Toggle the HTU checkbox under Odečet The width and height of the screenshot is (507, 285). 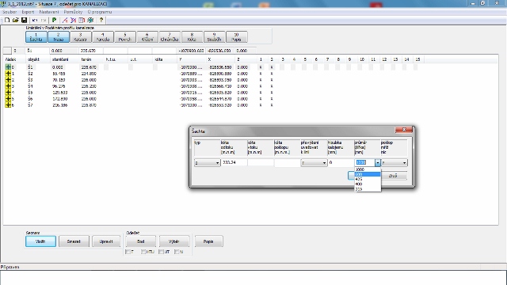(x=143, y=252)
